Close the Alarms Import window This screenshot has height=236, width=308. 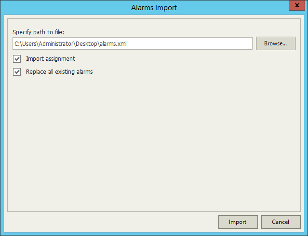297,5
